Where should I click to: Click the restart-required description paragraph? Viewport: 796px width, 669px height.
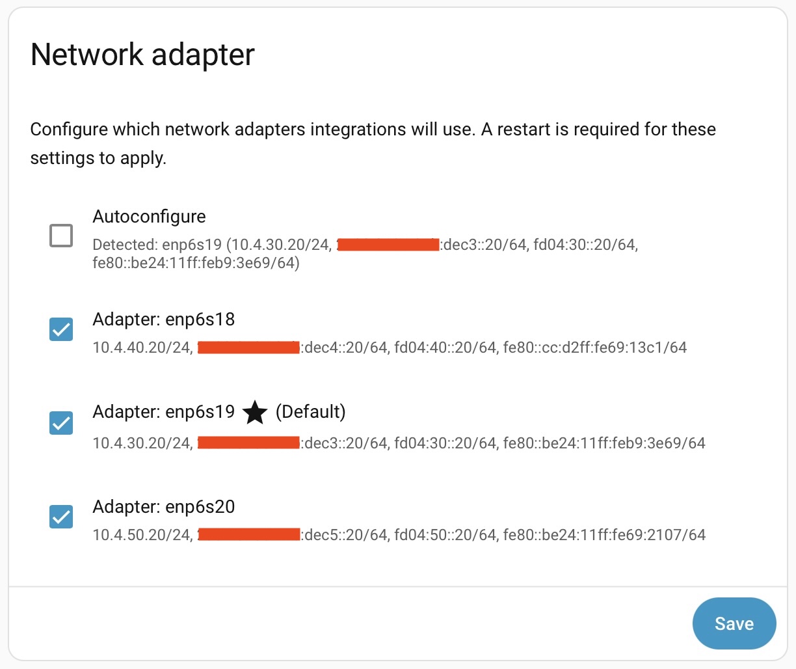(x=373, y=143)
